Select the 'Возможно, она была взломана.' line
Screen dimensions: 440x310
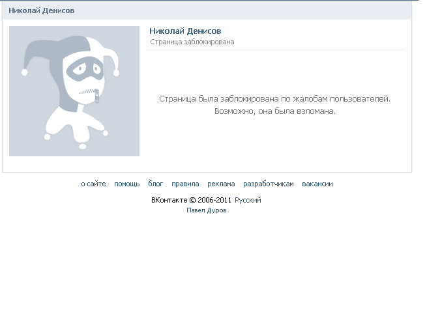point(275,111)
